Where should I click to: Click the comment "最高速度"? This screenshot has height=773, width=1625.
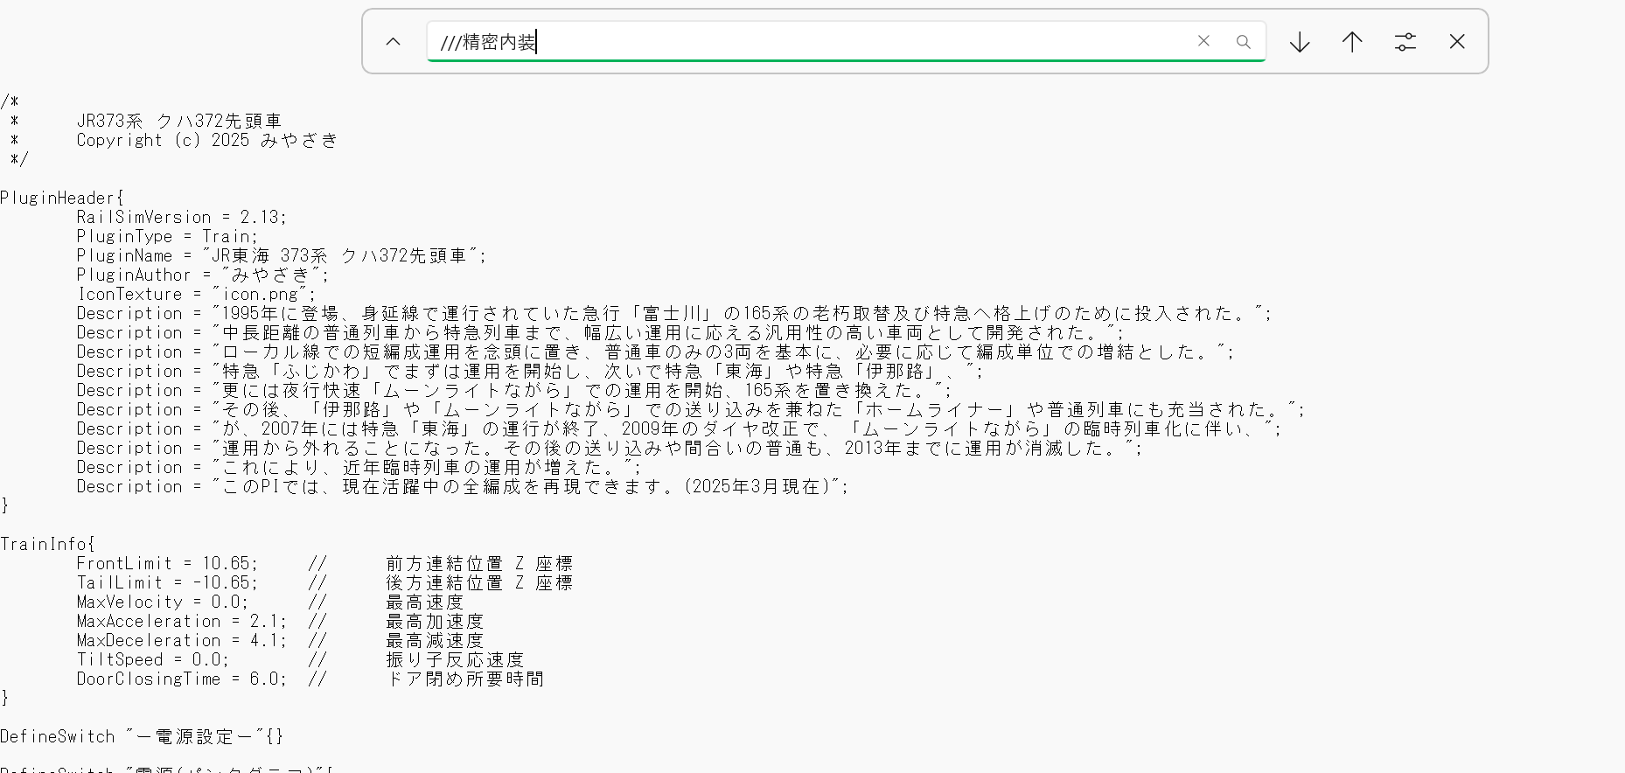click(x=424, y=602)
